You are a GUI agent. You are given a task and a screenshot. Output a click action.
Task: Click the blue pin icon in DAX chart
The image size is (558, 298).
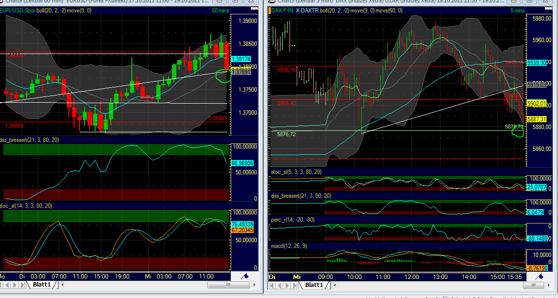pyautogui.click(x=540, y=276)
